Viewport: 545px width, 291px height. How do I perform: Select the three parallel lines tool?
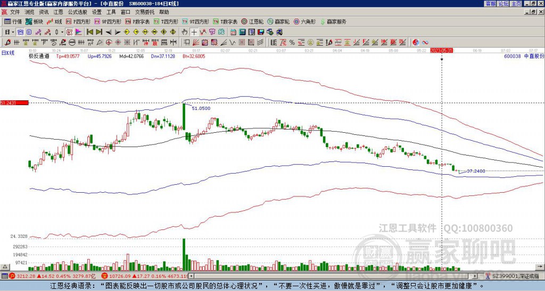260,42
